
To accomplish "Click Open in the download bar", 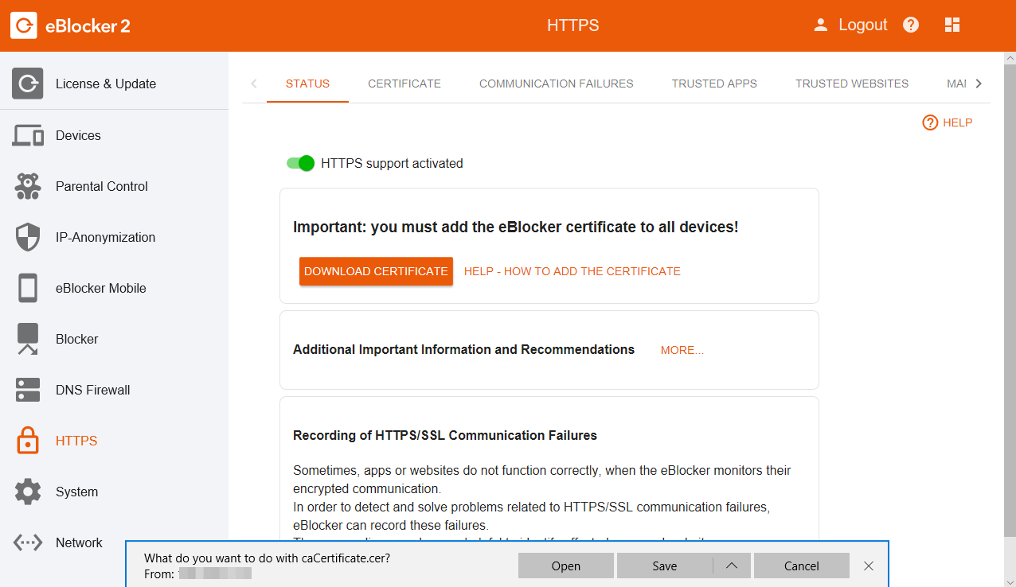I will [566, 566].
